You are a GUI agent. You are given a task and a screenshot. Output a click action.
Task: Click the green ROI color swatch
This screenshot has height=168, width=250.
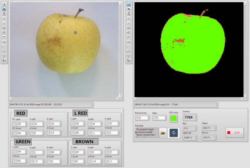[173, 118]
